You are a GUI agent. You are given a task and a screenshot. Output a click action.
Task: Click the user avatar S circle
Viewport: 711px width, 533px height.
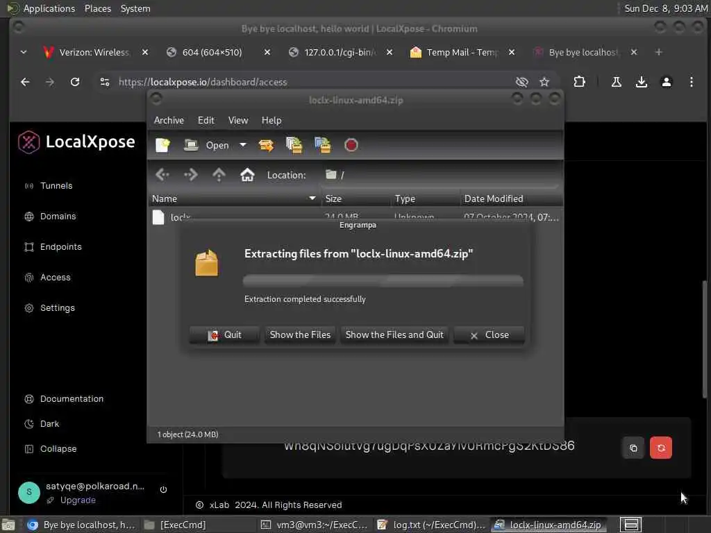tap(29, 493)
